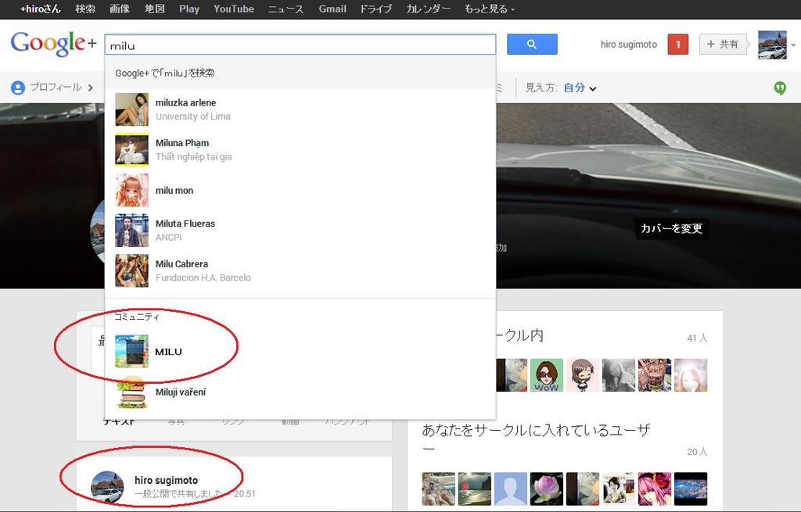Click the brown-haired cartoon girl avatar in circles

(x=582, y=375)
